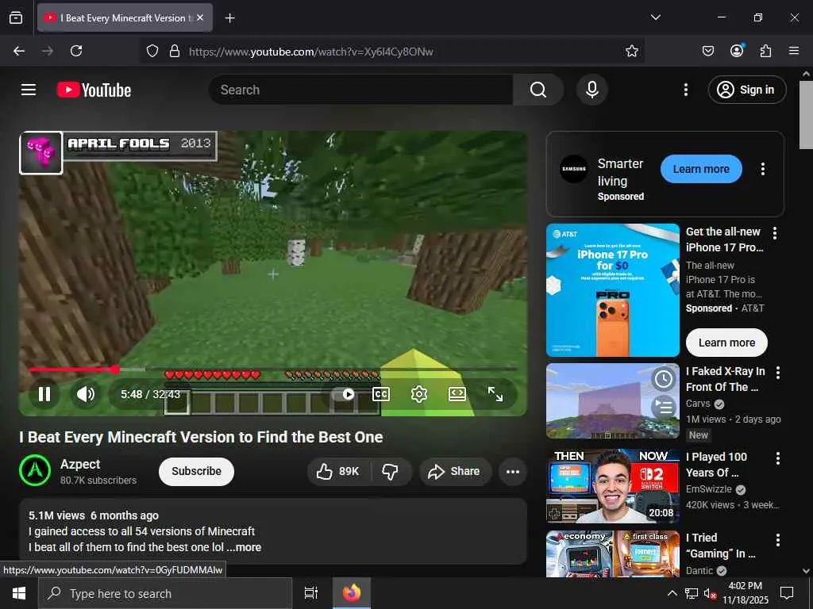Open options menu for 'I Faked X-Ray' video
The image size is (813, 609).
click(x=778, y=372)
